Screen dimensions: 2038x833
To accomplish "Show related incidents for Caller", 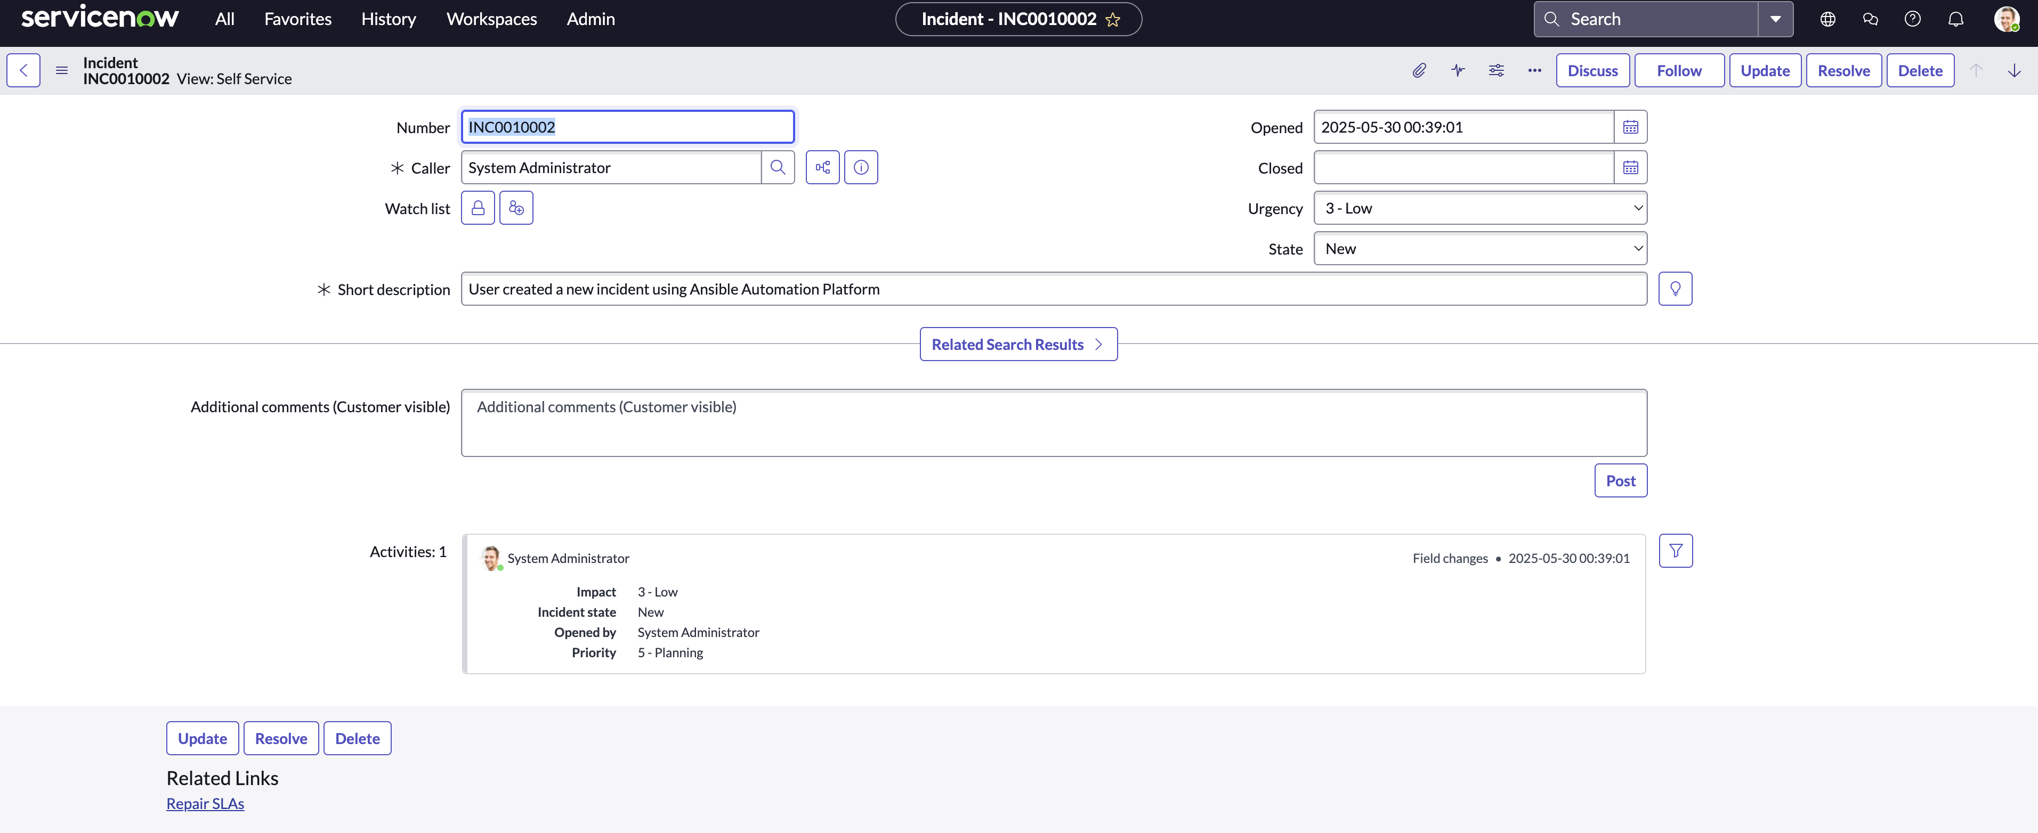I will click(823, 168).
